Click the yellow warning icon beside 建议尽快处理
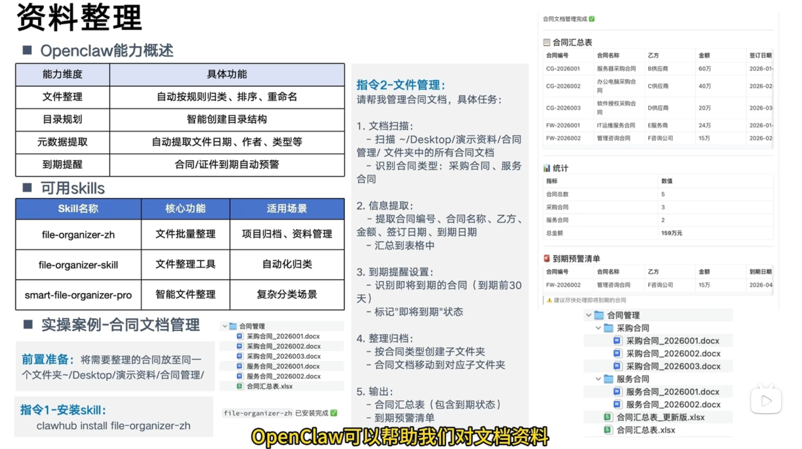 (x=550, y=300)
